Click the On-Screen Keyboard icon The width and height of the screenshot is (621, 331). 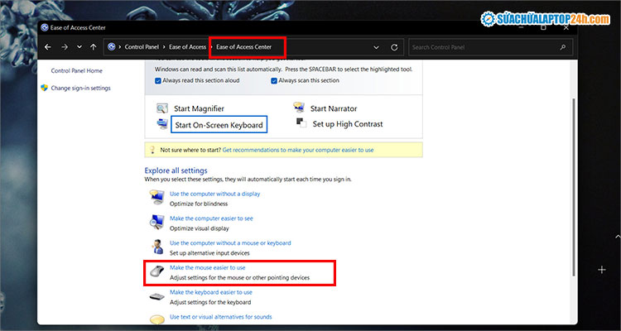click(x=161, y=125)
